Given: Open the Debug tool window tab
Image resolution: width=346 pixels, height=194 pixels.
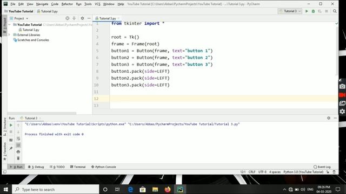Looking at the screenshot, I should pyautogui.click(x=36, y=167).
